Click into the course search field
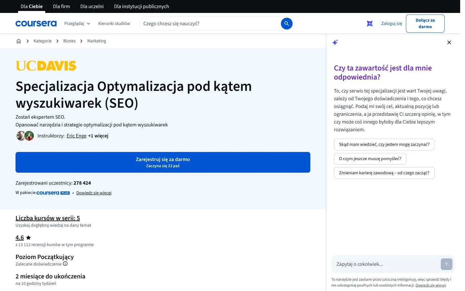The height and width of the screenshot is (291, 465). [211, 24]
